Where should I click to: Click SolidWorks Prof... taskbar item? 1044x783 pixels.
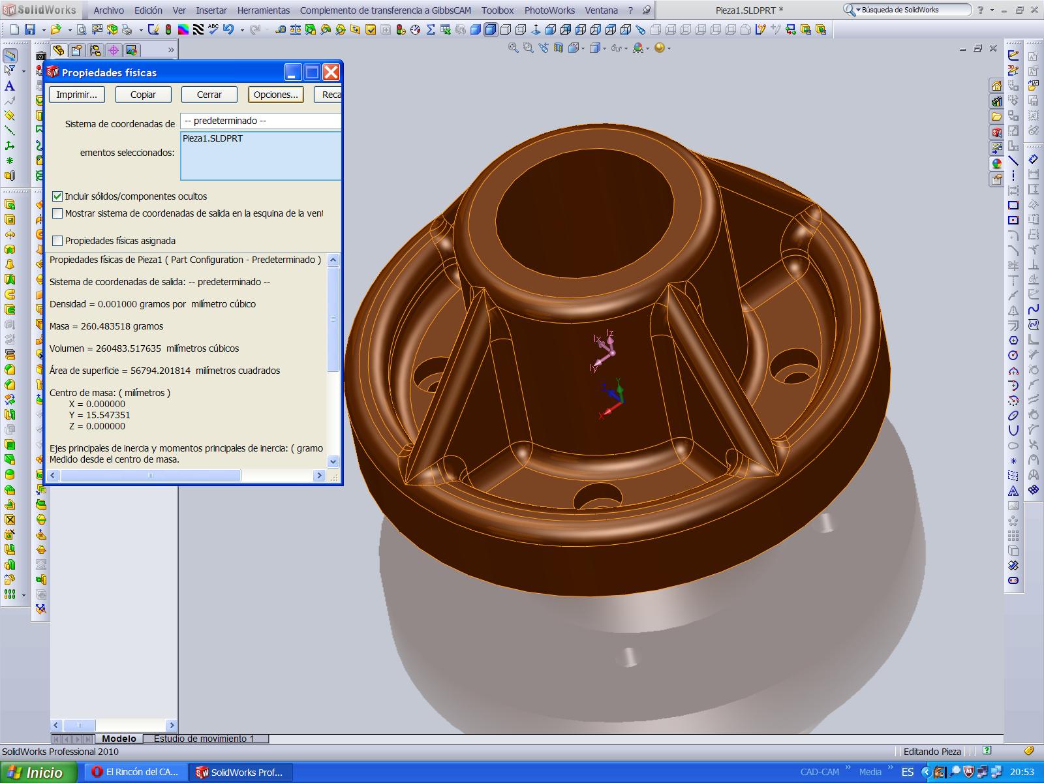point(240,773)
